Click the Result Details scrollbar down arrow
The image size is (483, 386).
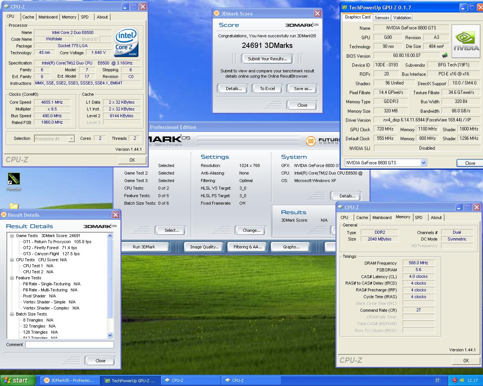(110, 335)
